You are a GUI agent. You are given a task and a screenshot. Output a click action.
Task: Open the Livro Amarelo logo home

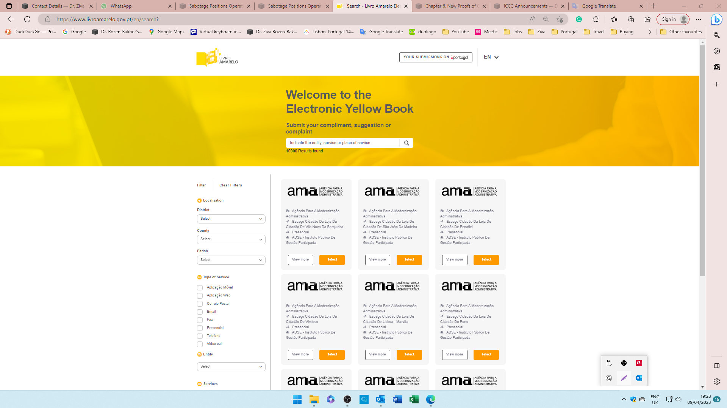[x=217, y=57]
